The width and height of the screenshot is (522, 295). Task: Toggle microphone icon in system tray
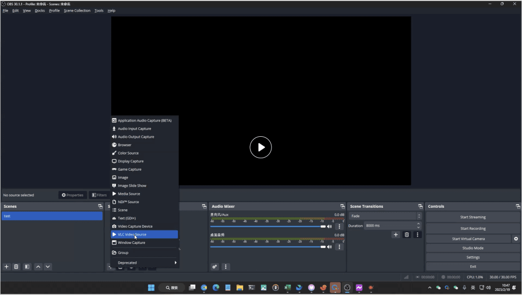(x=465, y=288)
